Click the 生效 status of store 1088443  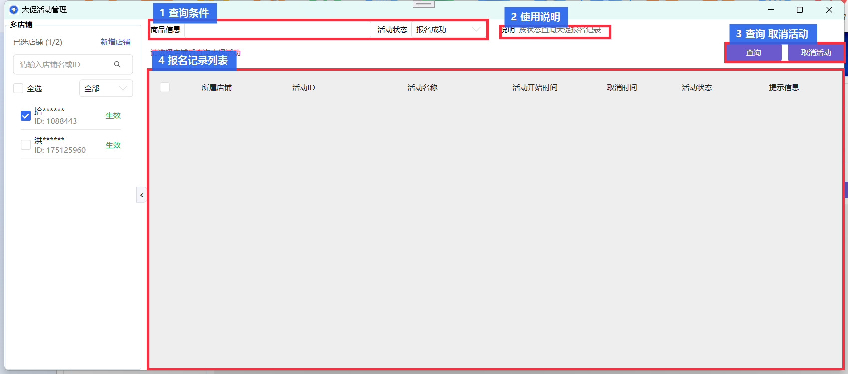coord(113,116)
